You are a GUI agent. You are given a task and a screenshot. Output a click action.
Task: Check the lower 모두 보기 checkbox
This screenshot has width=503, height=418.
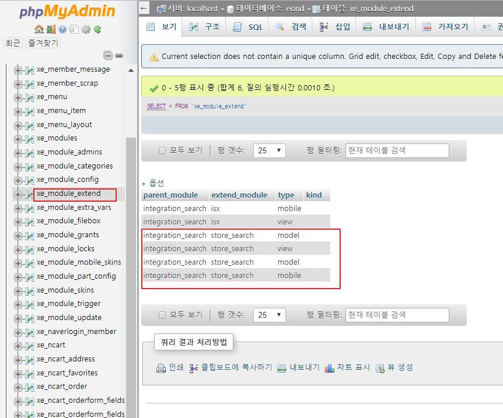point(162,315)
